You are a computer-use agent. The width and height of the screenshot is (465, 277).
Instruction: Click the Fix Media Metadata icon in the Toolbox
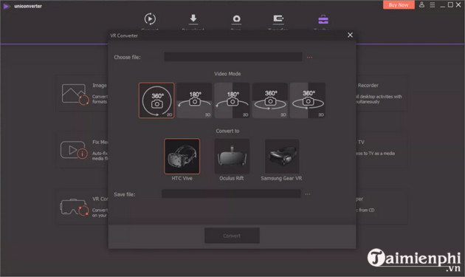pos(74,150)
